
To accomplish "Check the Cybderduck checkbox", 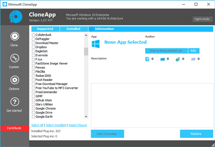I will point(33,35).
